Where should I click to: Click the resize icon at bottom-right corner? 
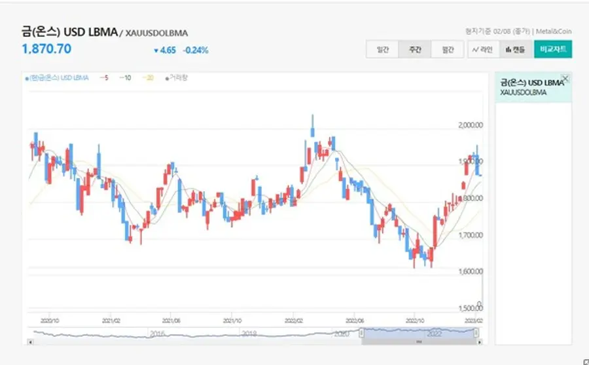pos(580,360)
